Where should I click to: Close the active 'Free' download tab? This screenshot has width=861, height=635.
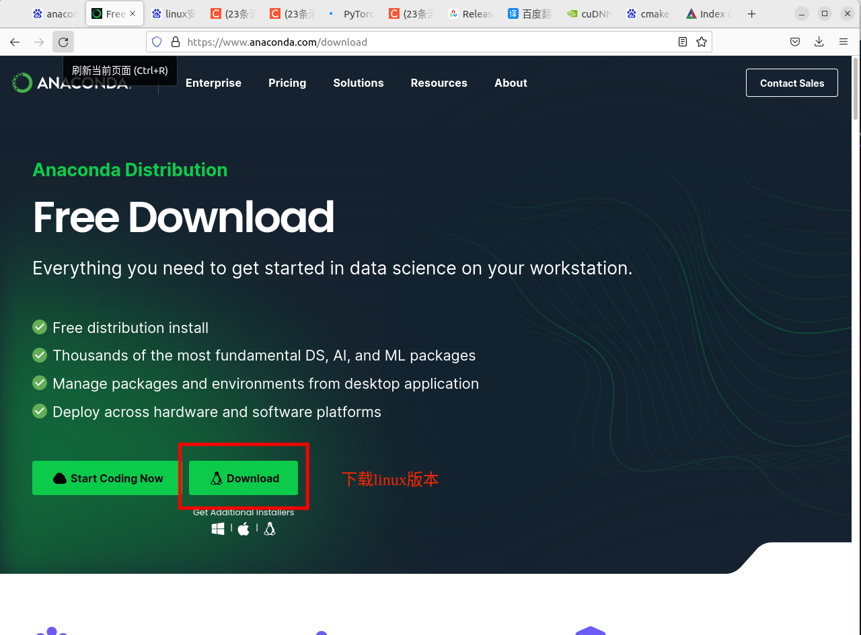click(x=133, y=13)
